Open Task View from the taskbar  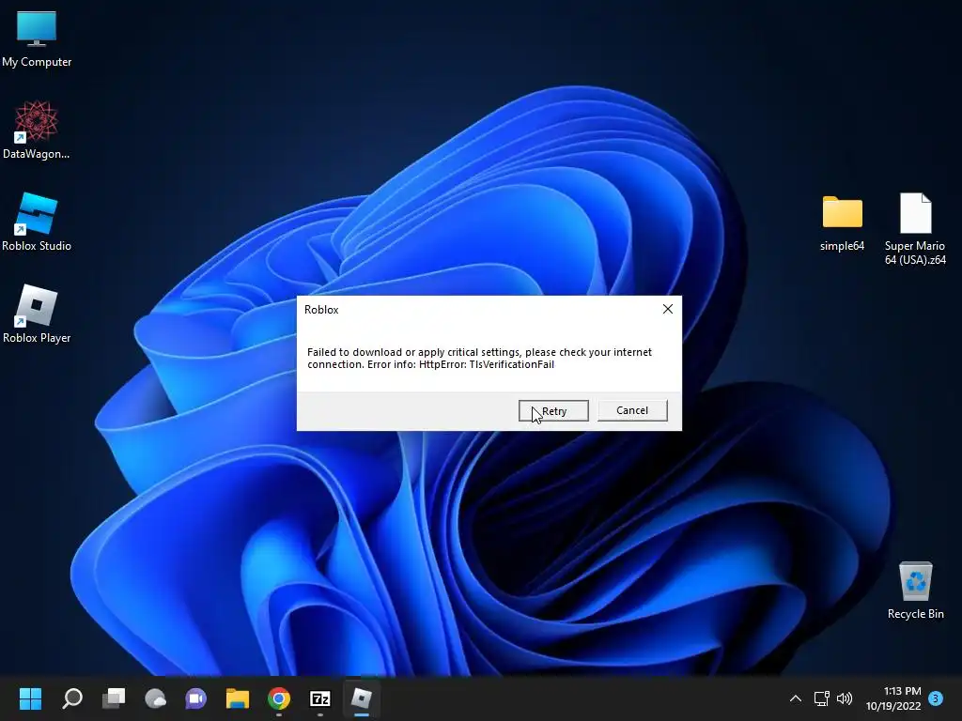(x=114, y=698)
